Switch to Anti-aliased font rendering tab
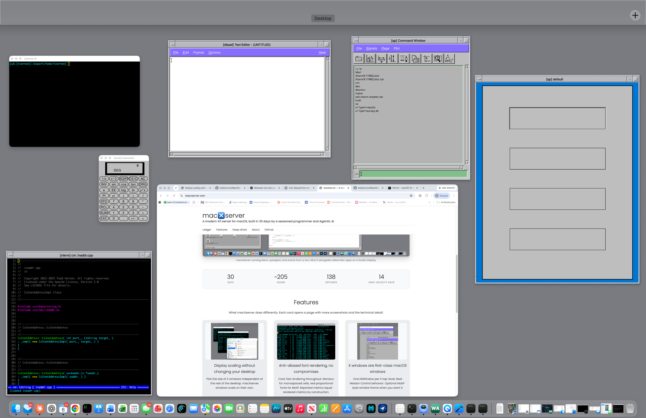Viewport: 646px width, 418px height. tap(299, 188)
